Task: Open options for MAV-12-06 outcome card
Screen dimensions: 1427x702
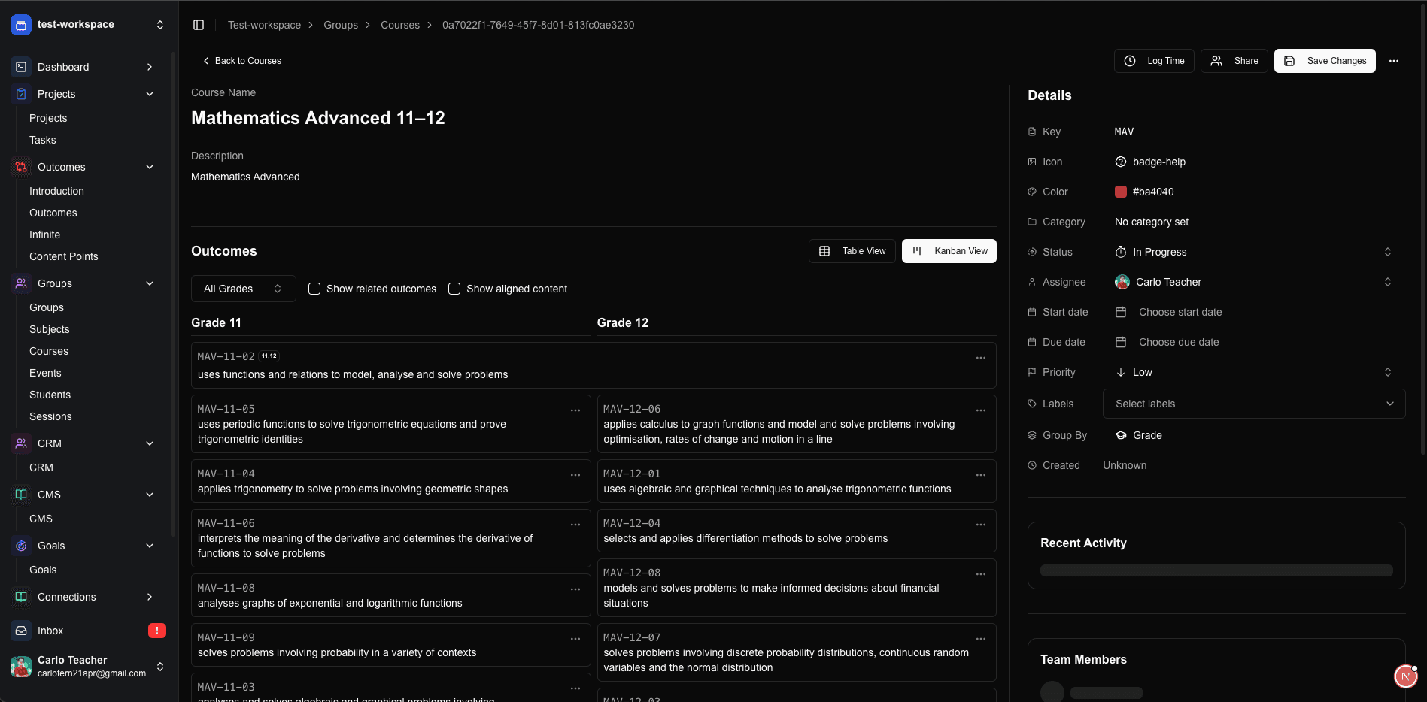Action: click(x=981, y=410)
